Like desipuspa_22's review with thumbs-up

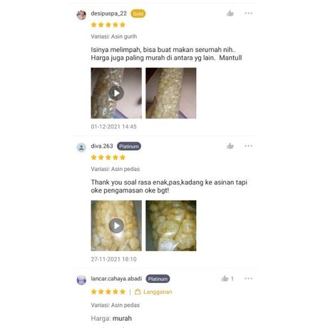point(230,14)
